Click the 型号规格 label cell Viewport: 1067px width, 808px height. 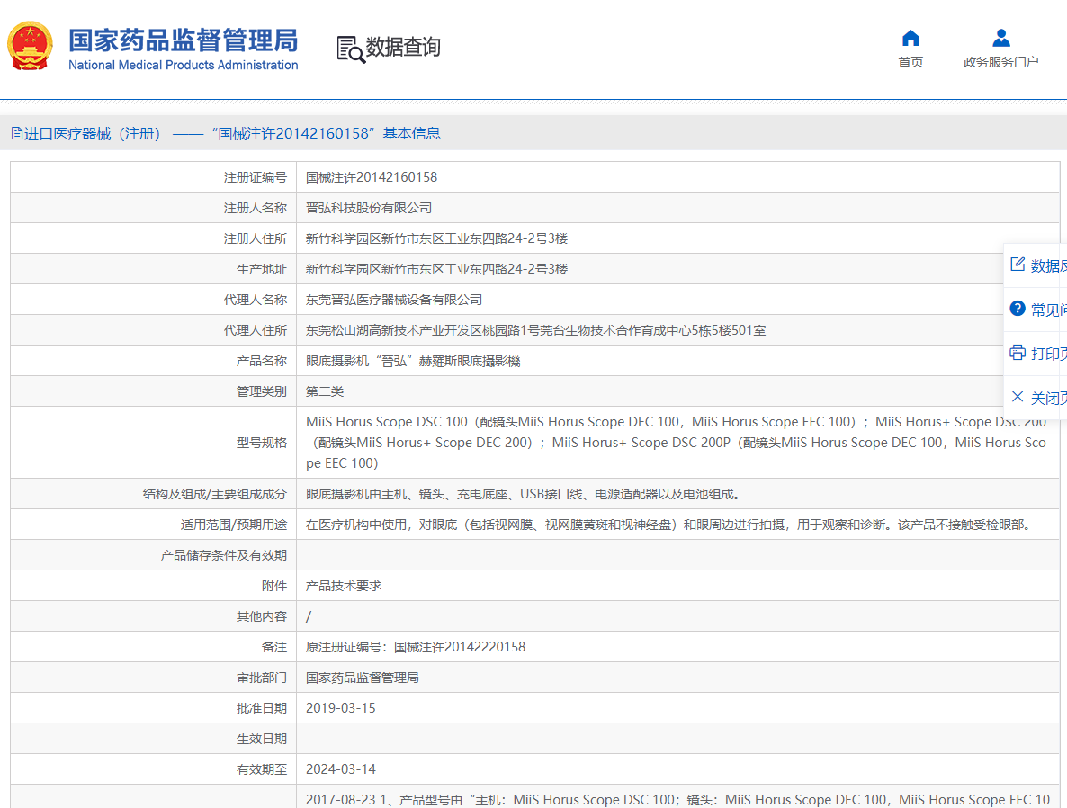(154, 443)
